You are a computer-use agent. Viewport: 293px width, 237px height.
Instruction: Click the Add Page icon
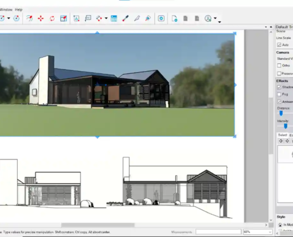174,18
